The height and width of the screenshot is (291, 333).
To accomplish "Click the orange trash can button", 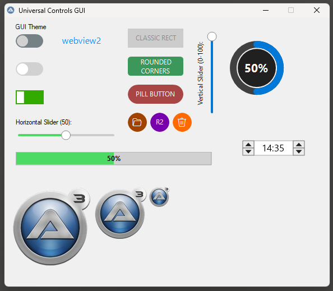I will (x=182, y=122).
